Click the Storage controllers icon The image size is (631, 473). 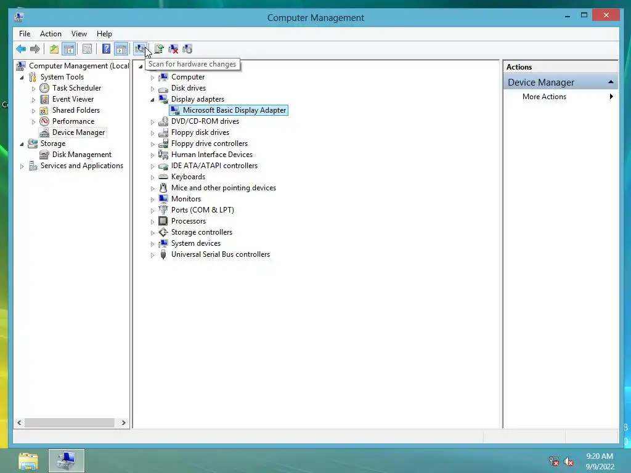[x=163, y=232]
